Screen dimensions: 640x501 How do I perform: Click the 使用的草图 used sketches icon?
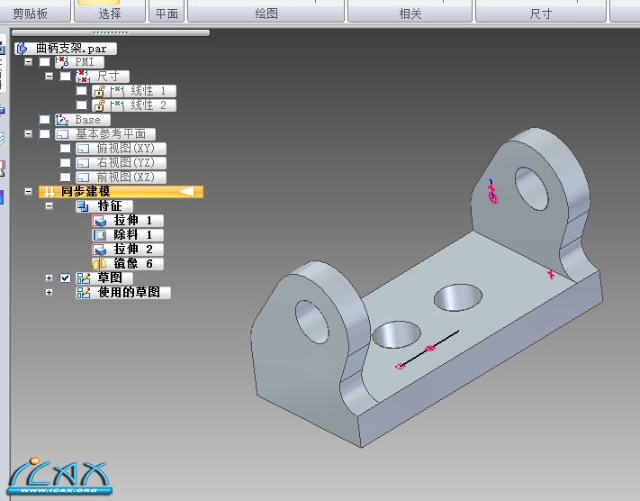click(x=84, y=293)
